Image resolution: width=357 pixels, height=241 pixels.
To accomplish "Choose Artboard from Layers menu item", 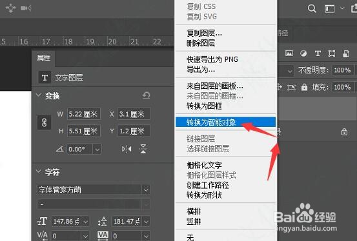I will coord(215,86).
